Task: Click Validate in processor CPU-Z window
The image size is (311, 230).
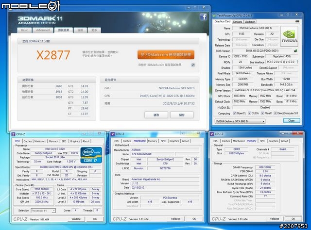Action: coord(76,219)
